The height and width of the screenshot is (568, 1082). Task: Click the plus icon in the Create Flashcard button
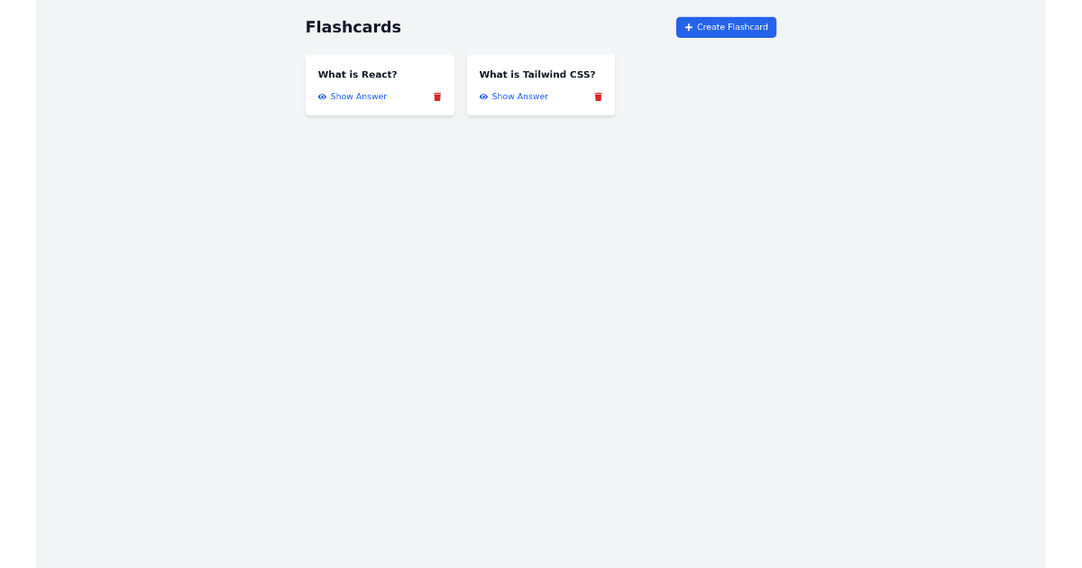tap(689, 27)
